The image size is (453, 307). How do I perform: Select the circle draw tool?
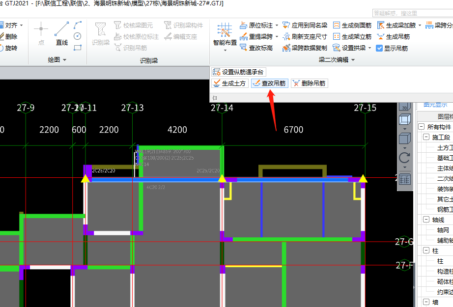click(78, 36)
